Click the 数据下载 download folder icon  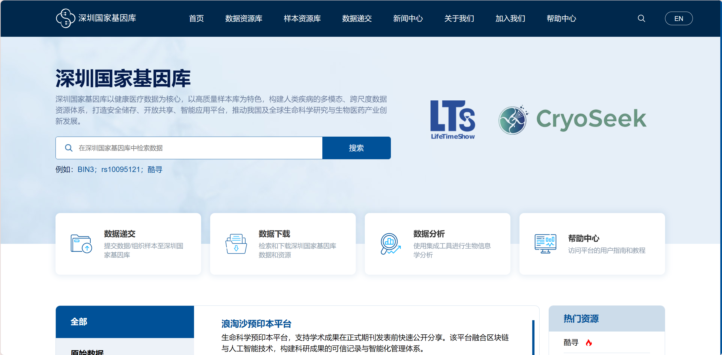pos(236,244)
